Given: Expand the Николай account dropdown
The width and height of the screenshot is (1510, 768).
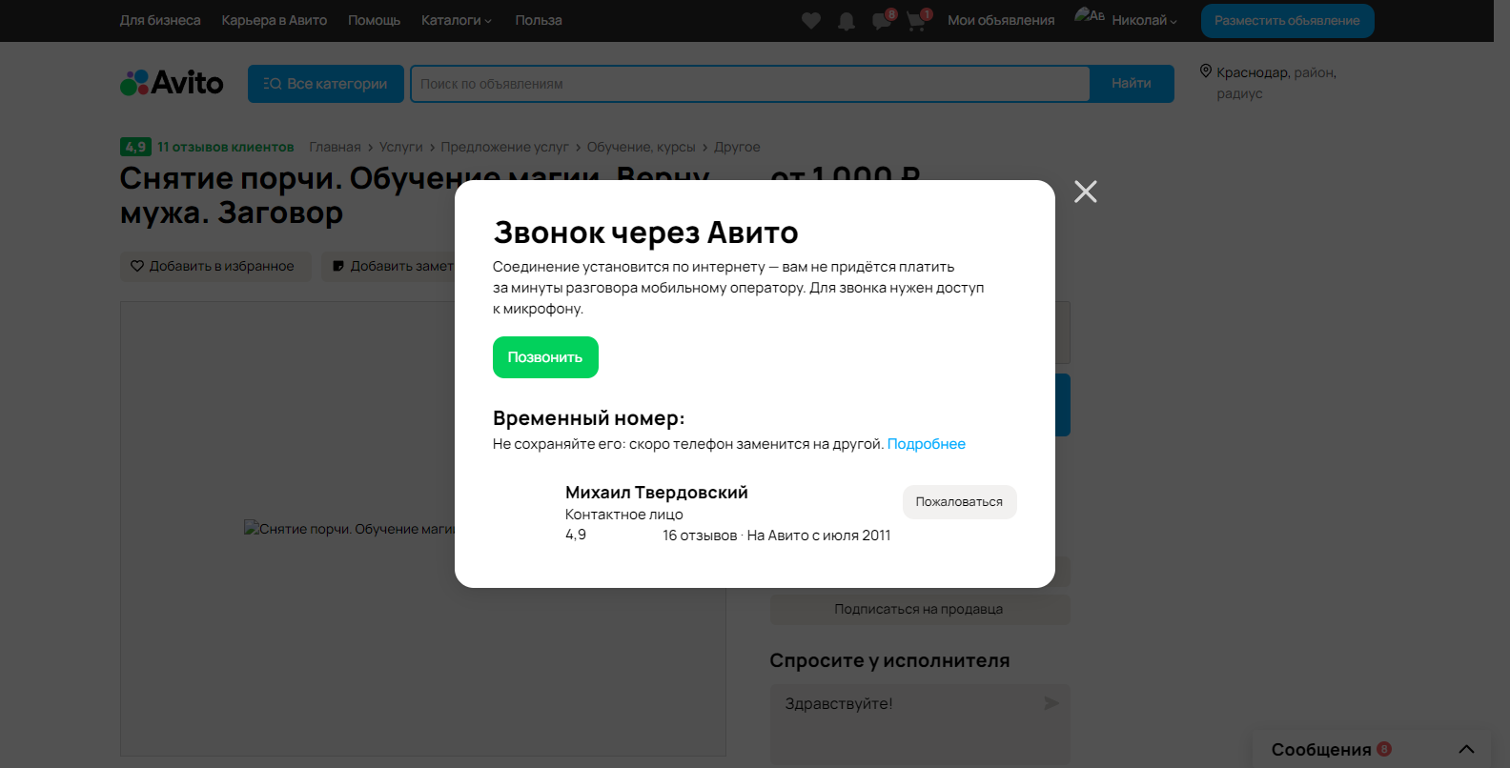Looking at the screenshot, I should click(1145, 20).
